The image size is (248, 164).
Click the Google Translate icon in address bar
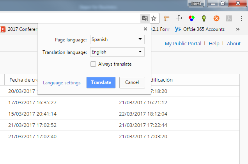pyautogui.click(x=145, y=18)
